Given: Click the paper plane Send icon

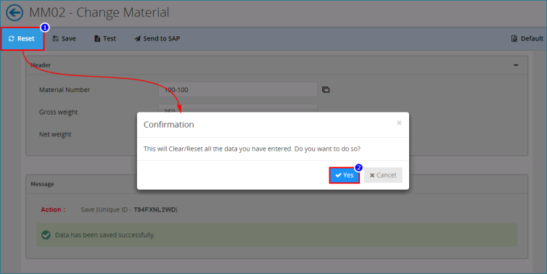Looking at the screenshot, I should pyautogui.click(x=137, y=38).
